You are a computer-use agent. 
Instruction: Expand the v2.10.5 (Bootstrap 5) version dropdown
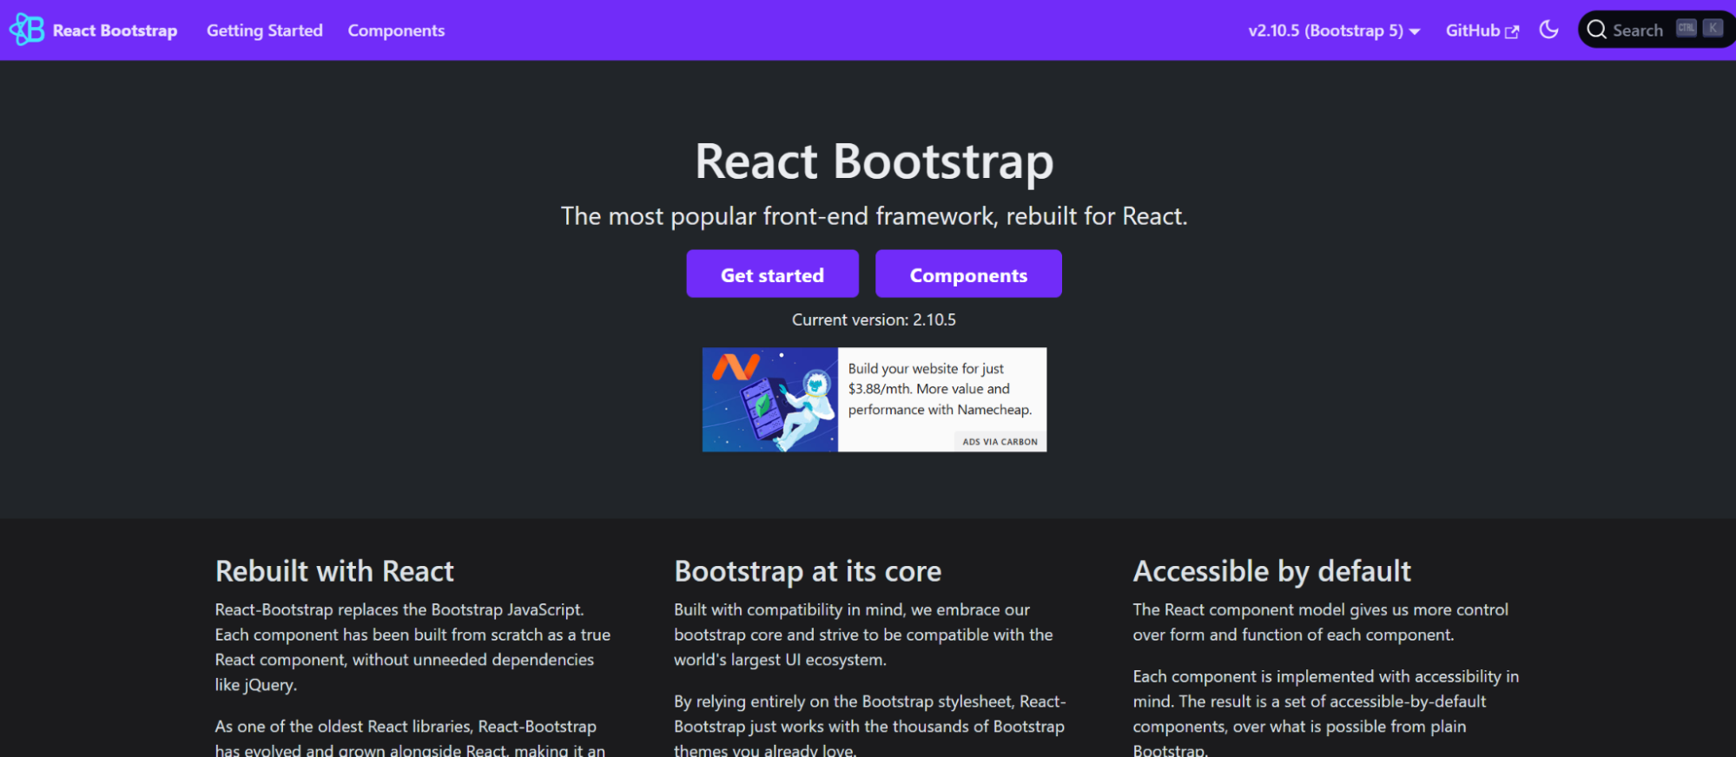1334,30
